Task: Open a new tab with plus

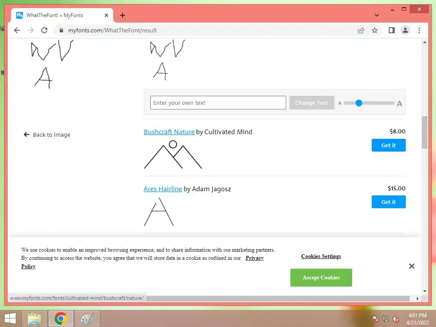Action: pyautogui.click(x=122, y=15)
